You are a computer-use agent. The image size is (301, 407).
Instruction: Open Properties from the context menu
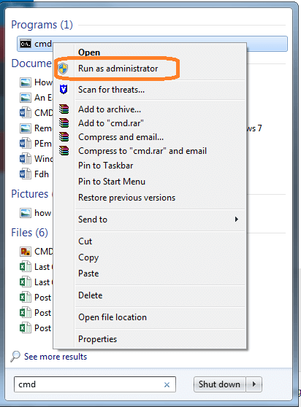tap(97, 339)
